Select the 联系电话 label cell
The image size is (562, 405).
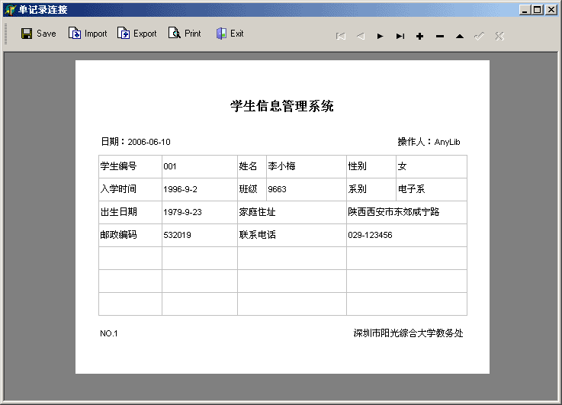(x=292, y=235)
